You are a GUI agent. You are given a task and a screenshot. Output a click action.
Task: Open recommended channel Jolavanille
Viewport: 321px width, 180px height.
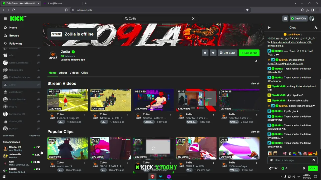[x=21, y=156]
